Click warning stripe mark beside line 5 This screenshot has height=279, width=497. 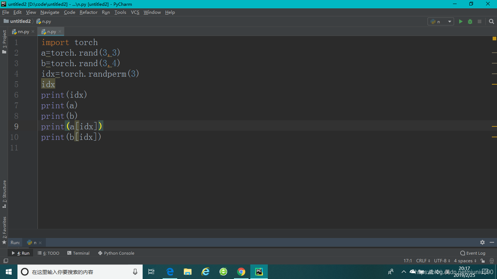click(494, 84)
